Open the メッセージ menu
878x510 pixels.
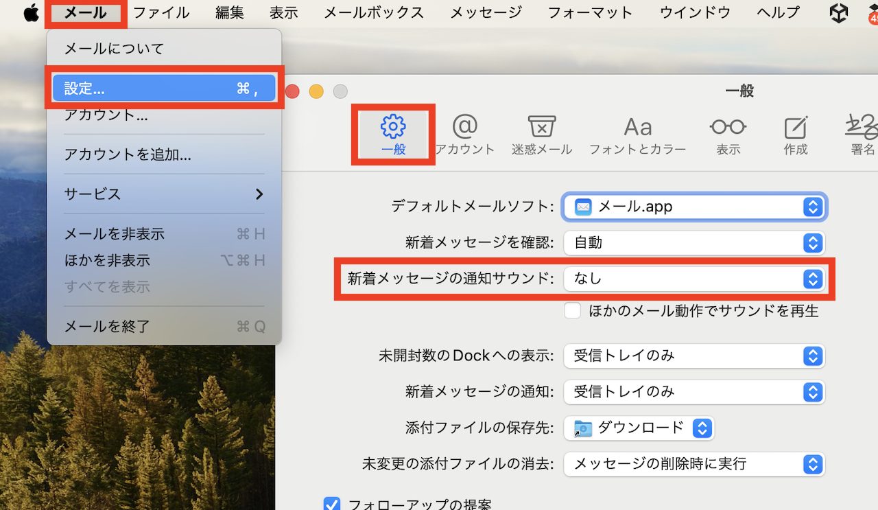(x=486, y=12)
